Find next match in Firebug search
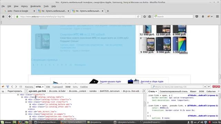Viewport: 221px width, 124px height. click(209, 87)
